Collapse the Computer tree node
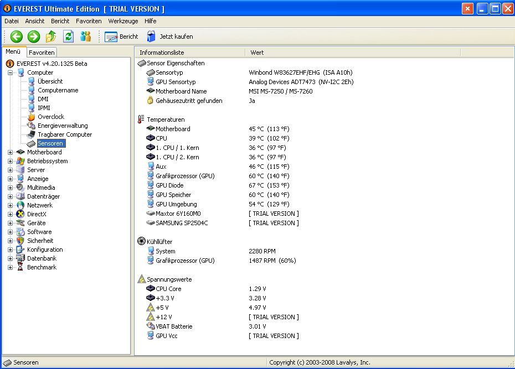This screenshot has width=515, height=369. [10, 72]
